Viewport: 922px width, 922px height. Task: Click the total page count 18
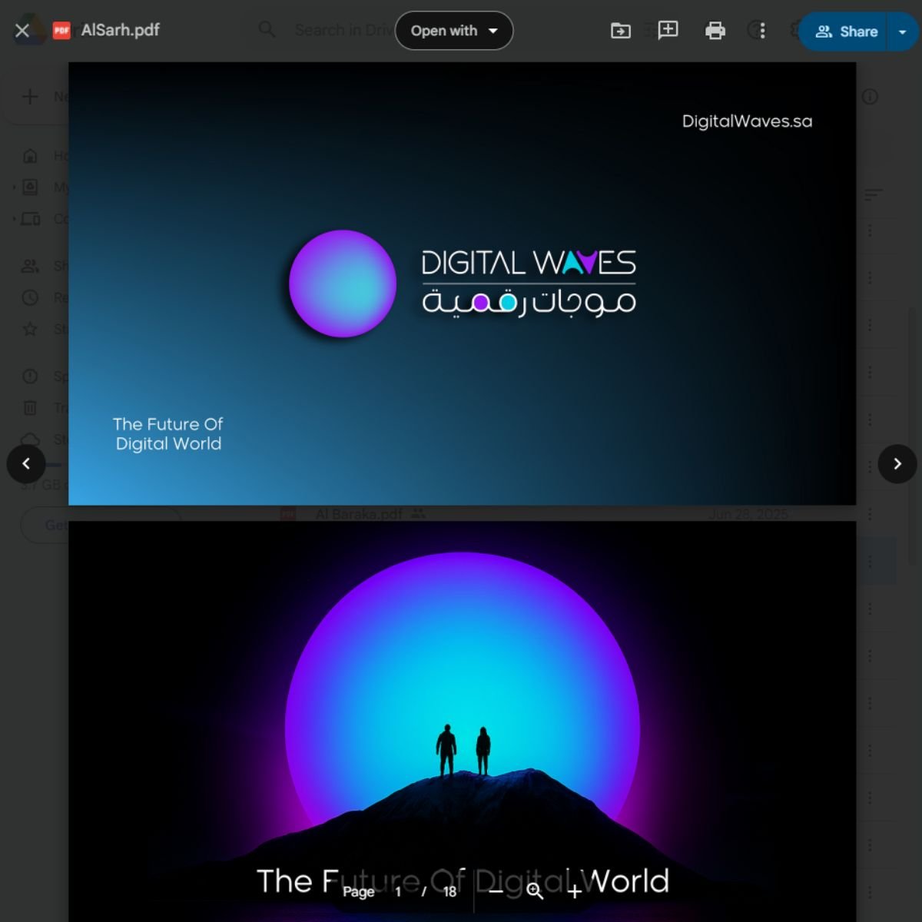coord(449,891)
